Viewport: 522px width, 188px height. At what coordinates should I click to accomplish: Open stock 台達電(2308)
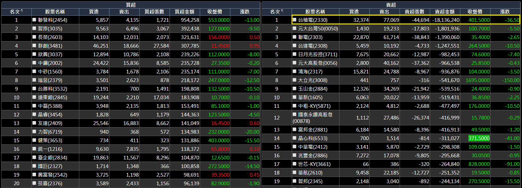[x=313, y=46]
